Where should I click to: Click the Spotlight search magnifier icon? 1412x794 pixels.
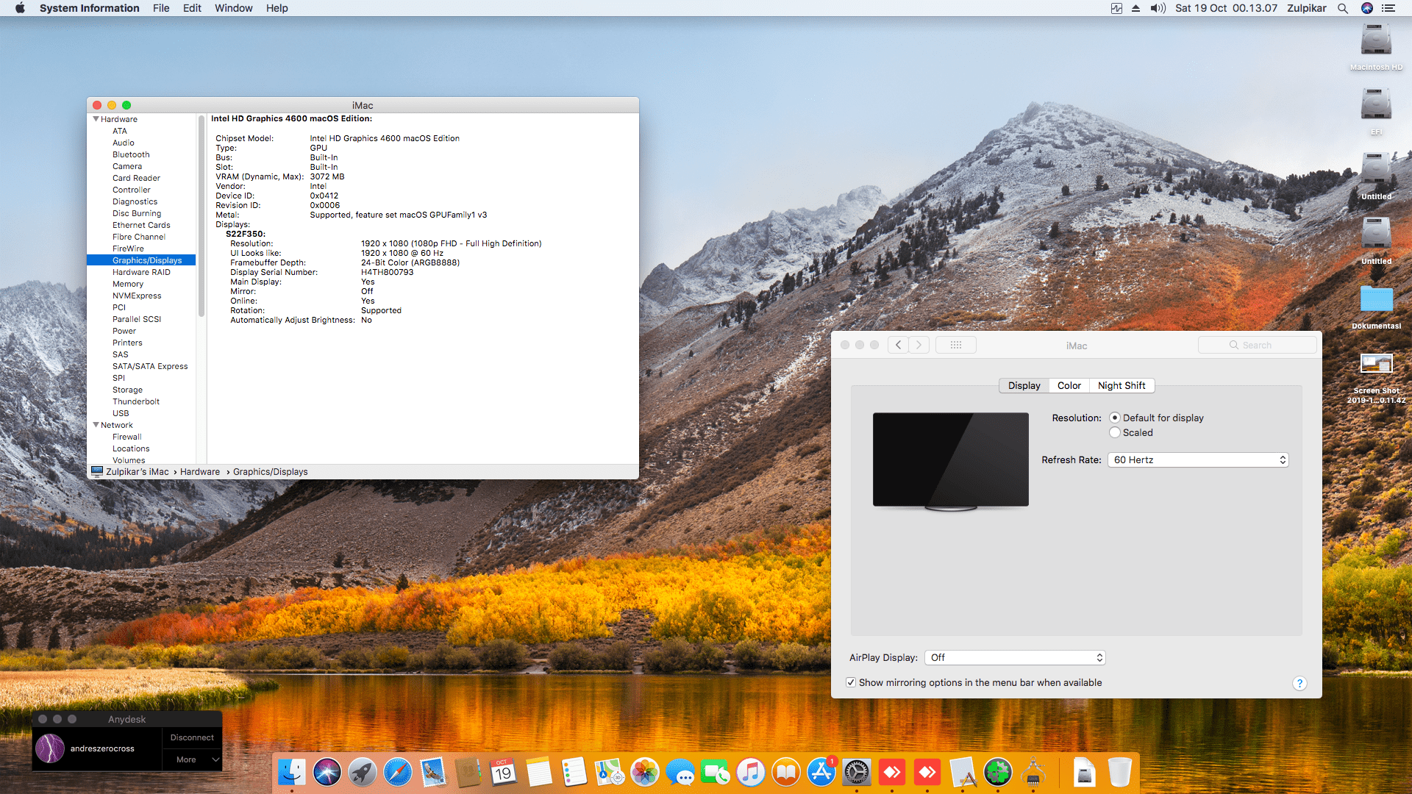click(x=1343, y=8)
